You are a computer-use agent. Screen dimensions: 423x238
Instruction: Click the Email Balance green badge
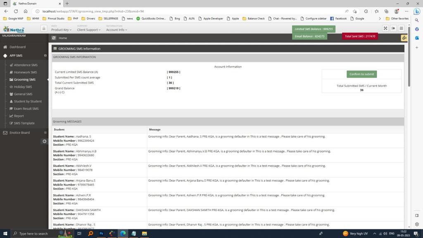(x=309, y=36)
